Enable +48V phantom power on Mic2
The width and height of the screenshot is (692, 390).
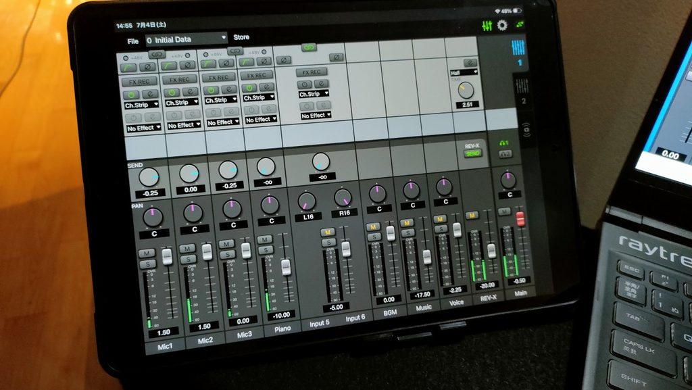[188, 55]
